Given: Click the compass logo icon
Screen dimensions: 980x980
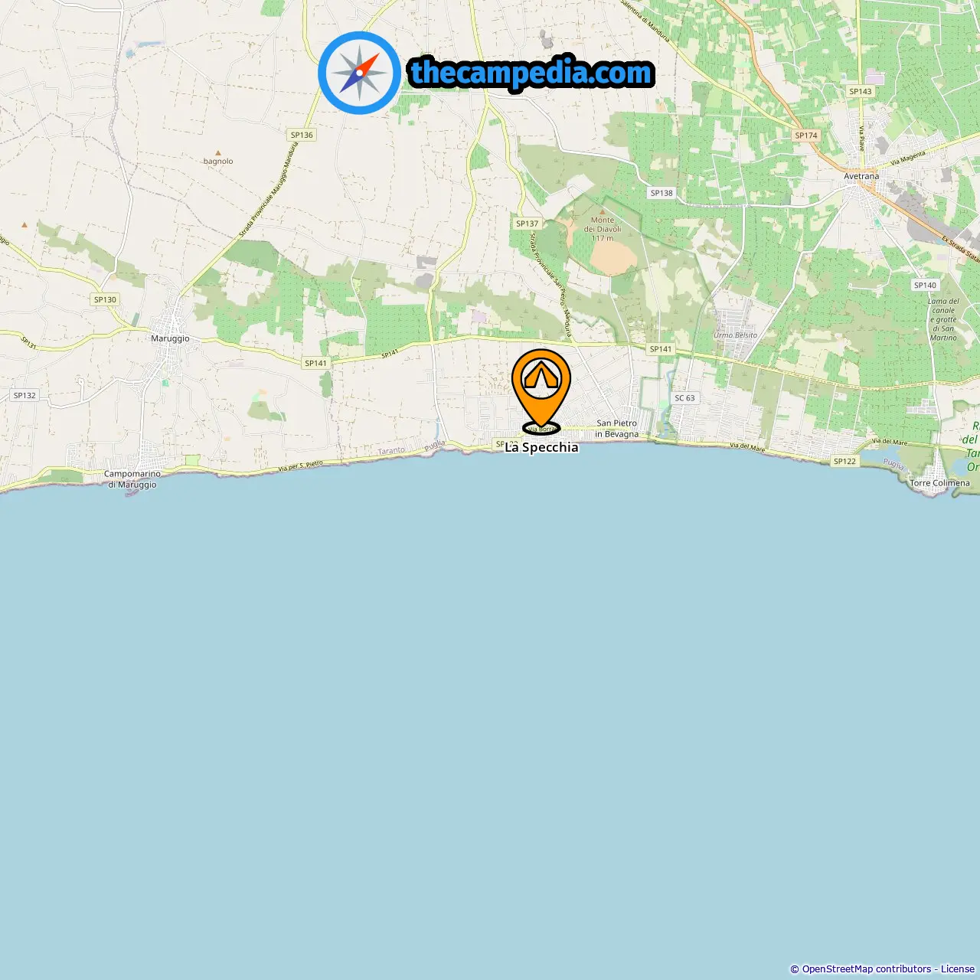Looking at the screenshot, I should [x=359, y=73].
